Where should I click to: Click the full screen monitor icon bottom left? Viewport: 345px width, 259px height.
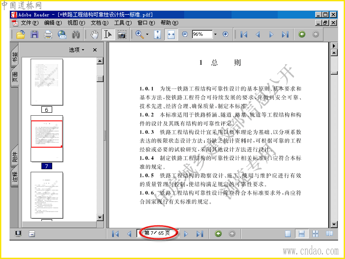click(18, 234)
